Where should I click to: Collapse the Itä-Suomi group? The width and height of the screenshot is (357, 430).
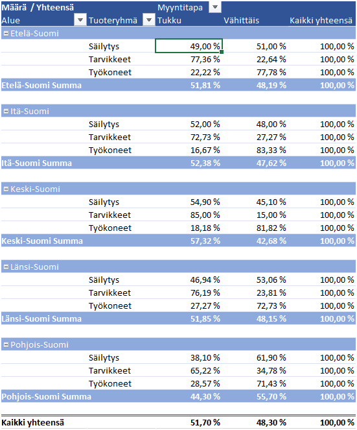tap(6, 112)
